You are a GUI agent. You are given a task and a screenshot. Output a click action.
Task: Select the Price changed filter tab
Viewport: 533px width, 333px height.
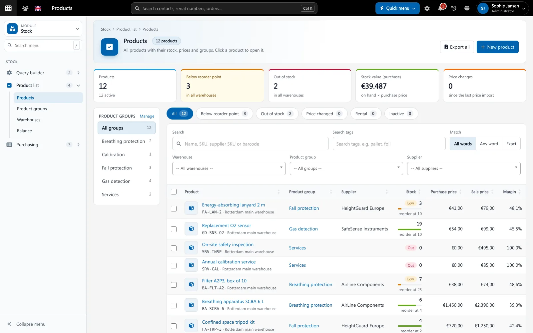(324, 114)
